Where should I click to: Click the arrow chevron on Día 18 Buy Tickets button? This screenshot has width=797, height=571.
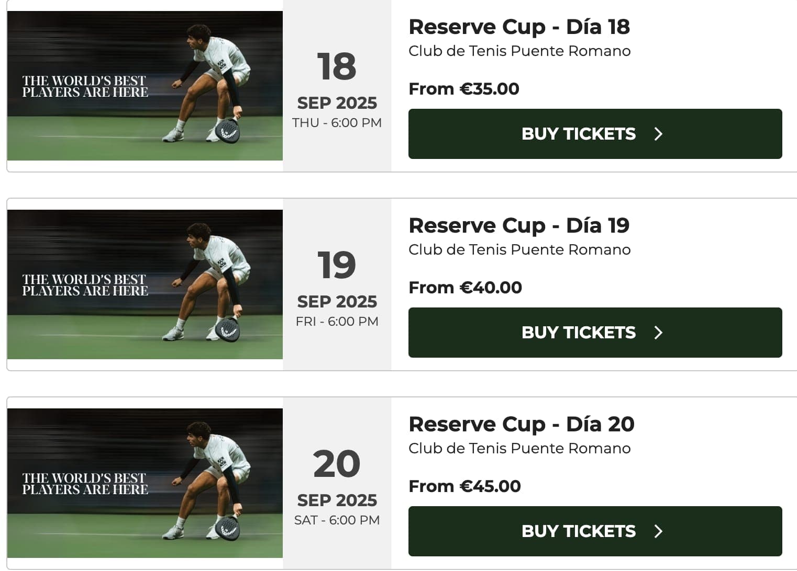(658, 134)
